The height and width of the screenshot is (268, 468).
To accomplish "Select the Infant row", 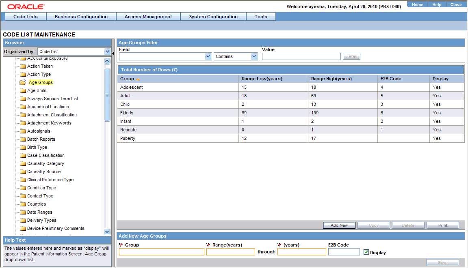I will pyautogui.click(x=291, y=121).
